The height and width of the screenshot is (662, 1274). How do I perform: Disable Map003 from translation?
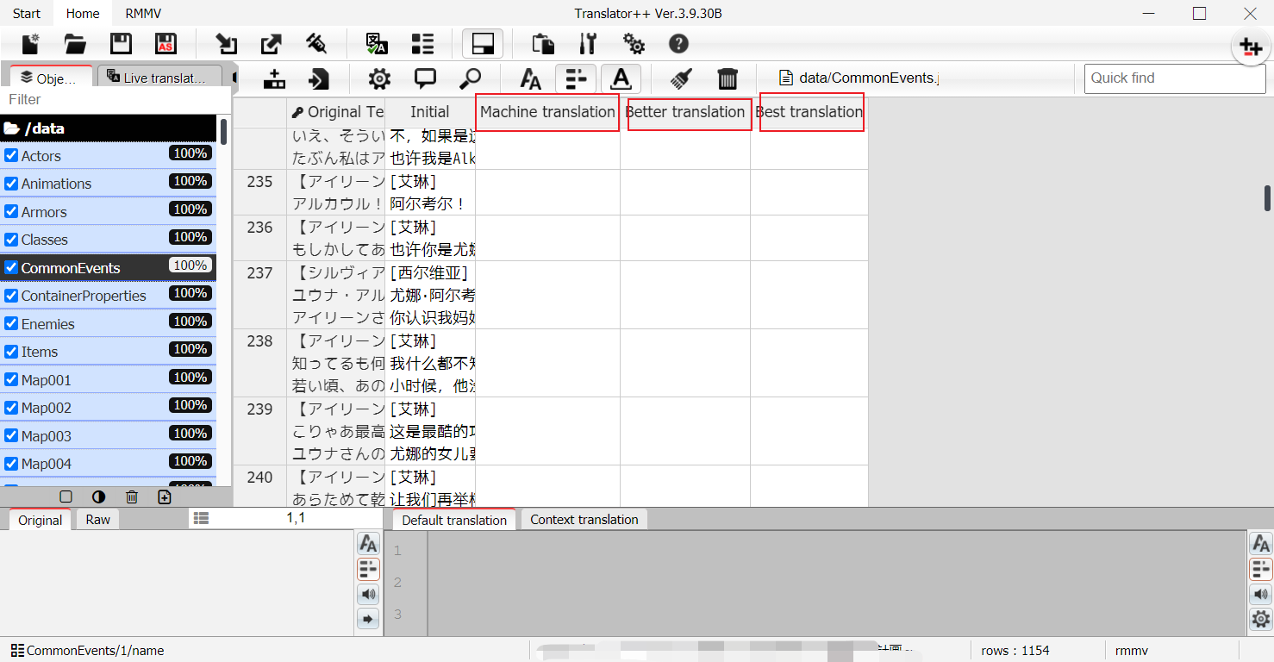click(10, 435)
